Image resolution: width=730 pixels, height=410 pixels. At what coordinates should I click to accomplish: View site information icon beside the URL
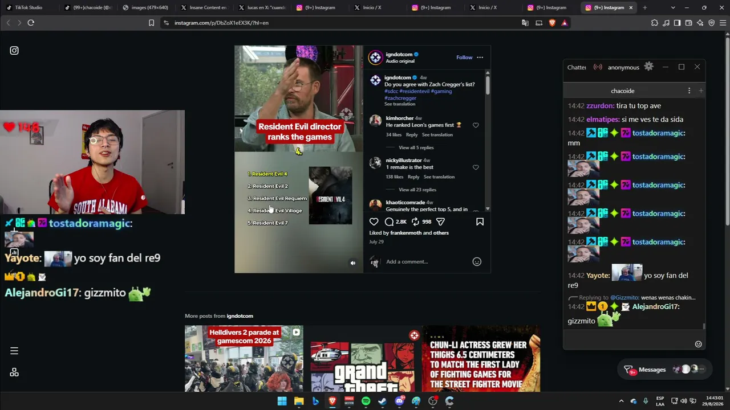pyautogui.click(x=166, y=23)
